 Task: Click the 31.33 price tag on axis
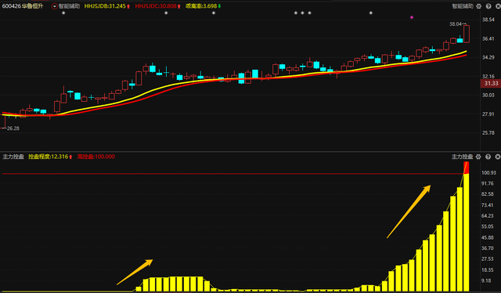point(491,83)
